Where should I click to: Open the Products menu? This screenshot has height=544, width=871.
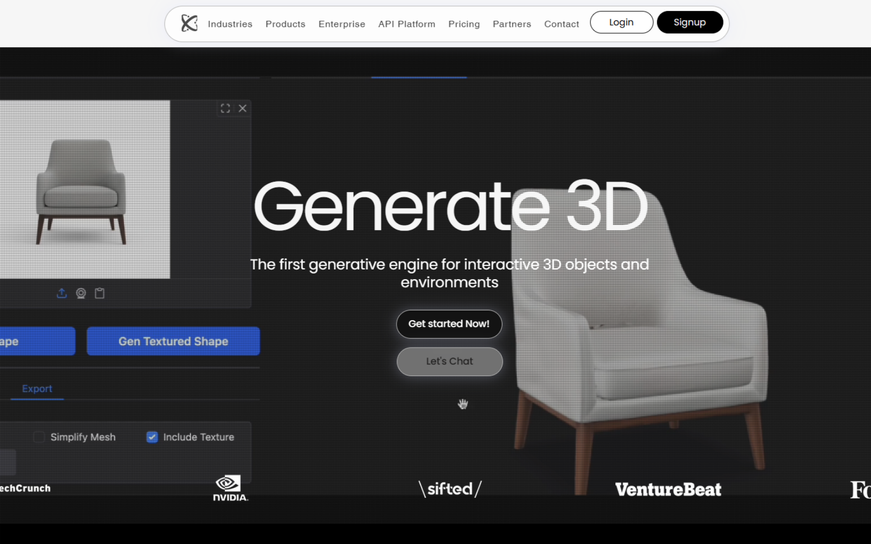click(285, 24)
